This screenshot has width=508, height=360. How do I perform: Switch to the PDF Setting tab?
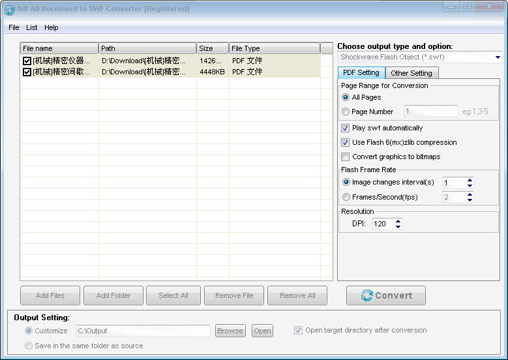(361, 72)
